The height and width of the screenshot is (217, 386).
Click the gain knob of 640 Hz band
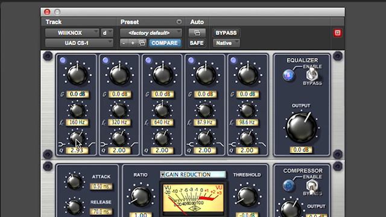tap(162, 74)
